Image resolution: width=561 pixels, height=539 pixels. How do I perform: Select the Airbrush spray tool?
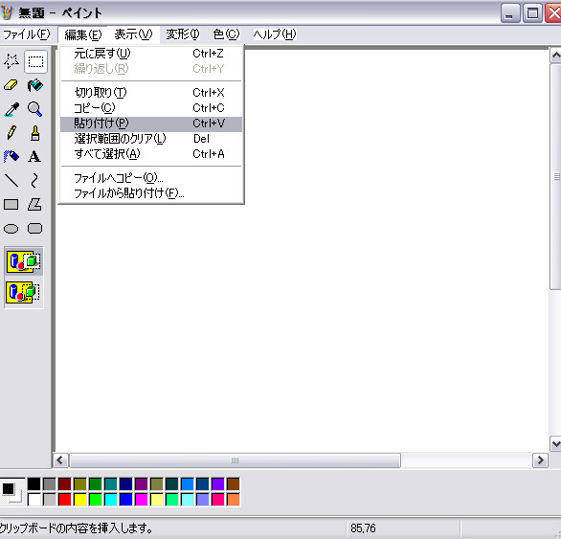coord(11,157)
